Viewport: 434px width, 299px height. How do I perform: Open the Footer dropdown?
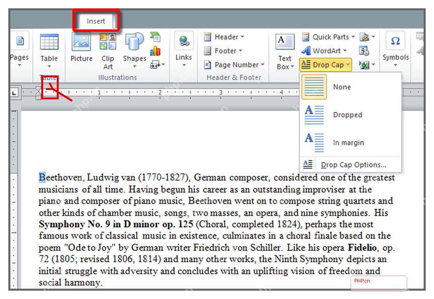click(x=223, y=51)
